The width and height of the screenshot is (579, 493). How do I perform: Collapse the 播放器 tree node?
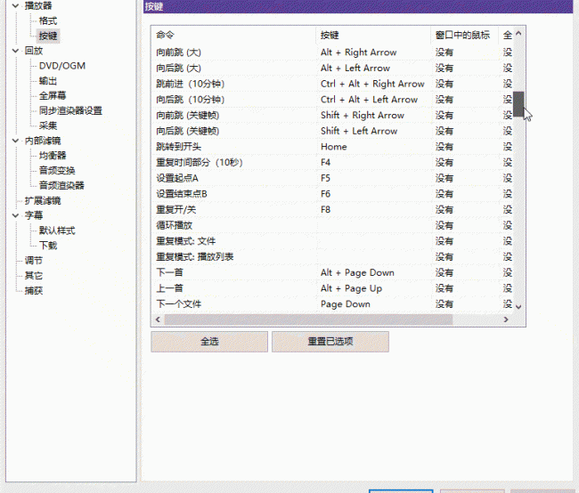[15, 6]
